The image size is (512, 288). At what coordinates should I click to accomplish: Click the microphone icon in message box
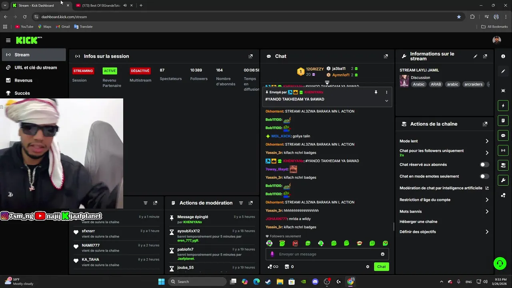coord(272,254)
